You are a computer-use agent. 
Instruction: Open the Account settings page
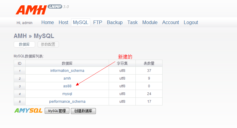tap(171, 23)
